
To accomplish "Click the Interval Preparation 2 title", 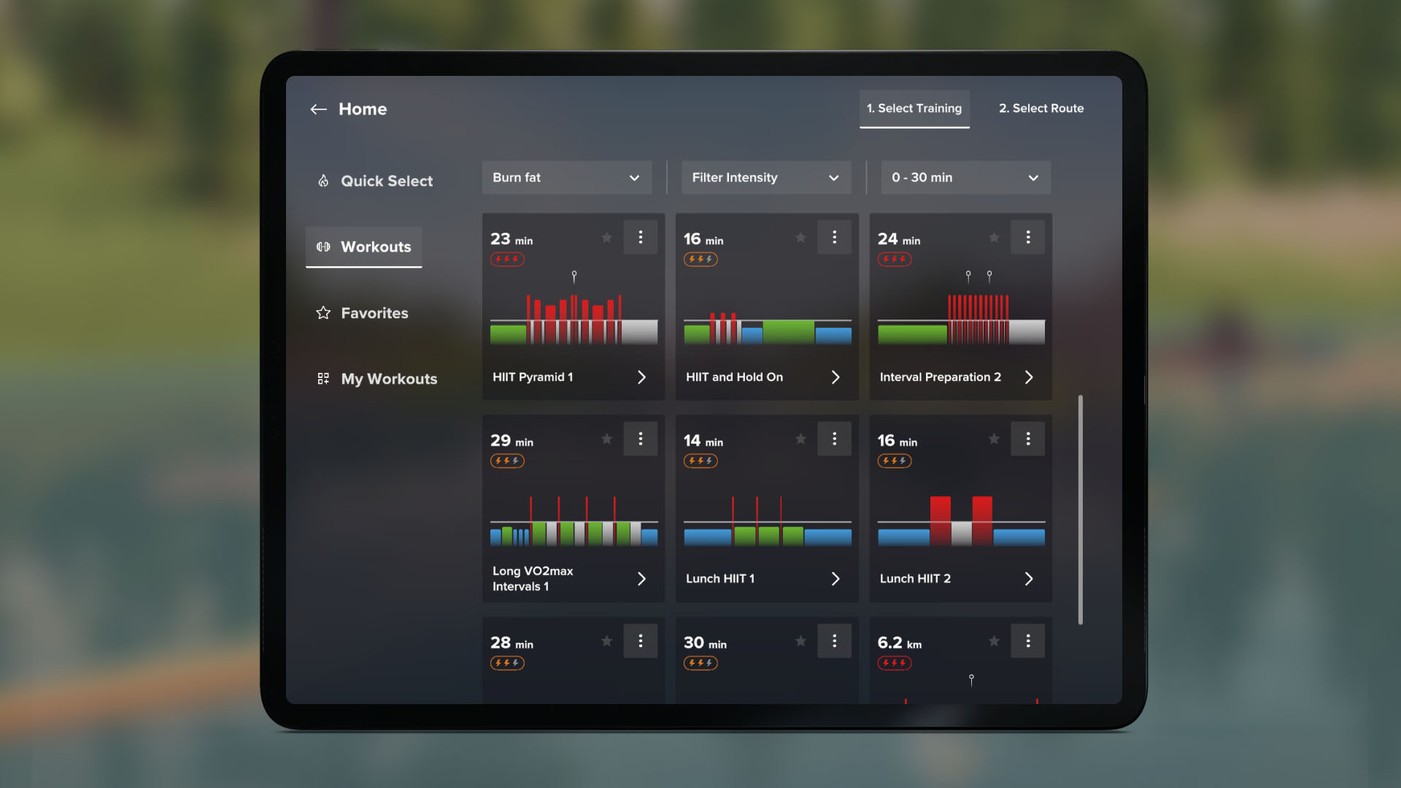I will click(x=941, y=377).
